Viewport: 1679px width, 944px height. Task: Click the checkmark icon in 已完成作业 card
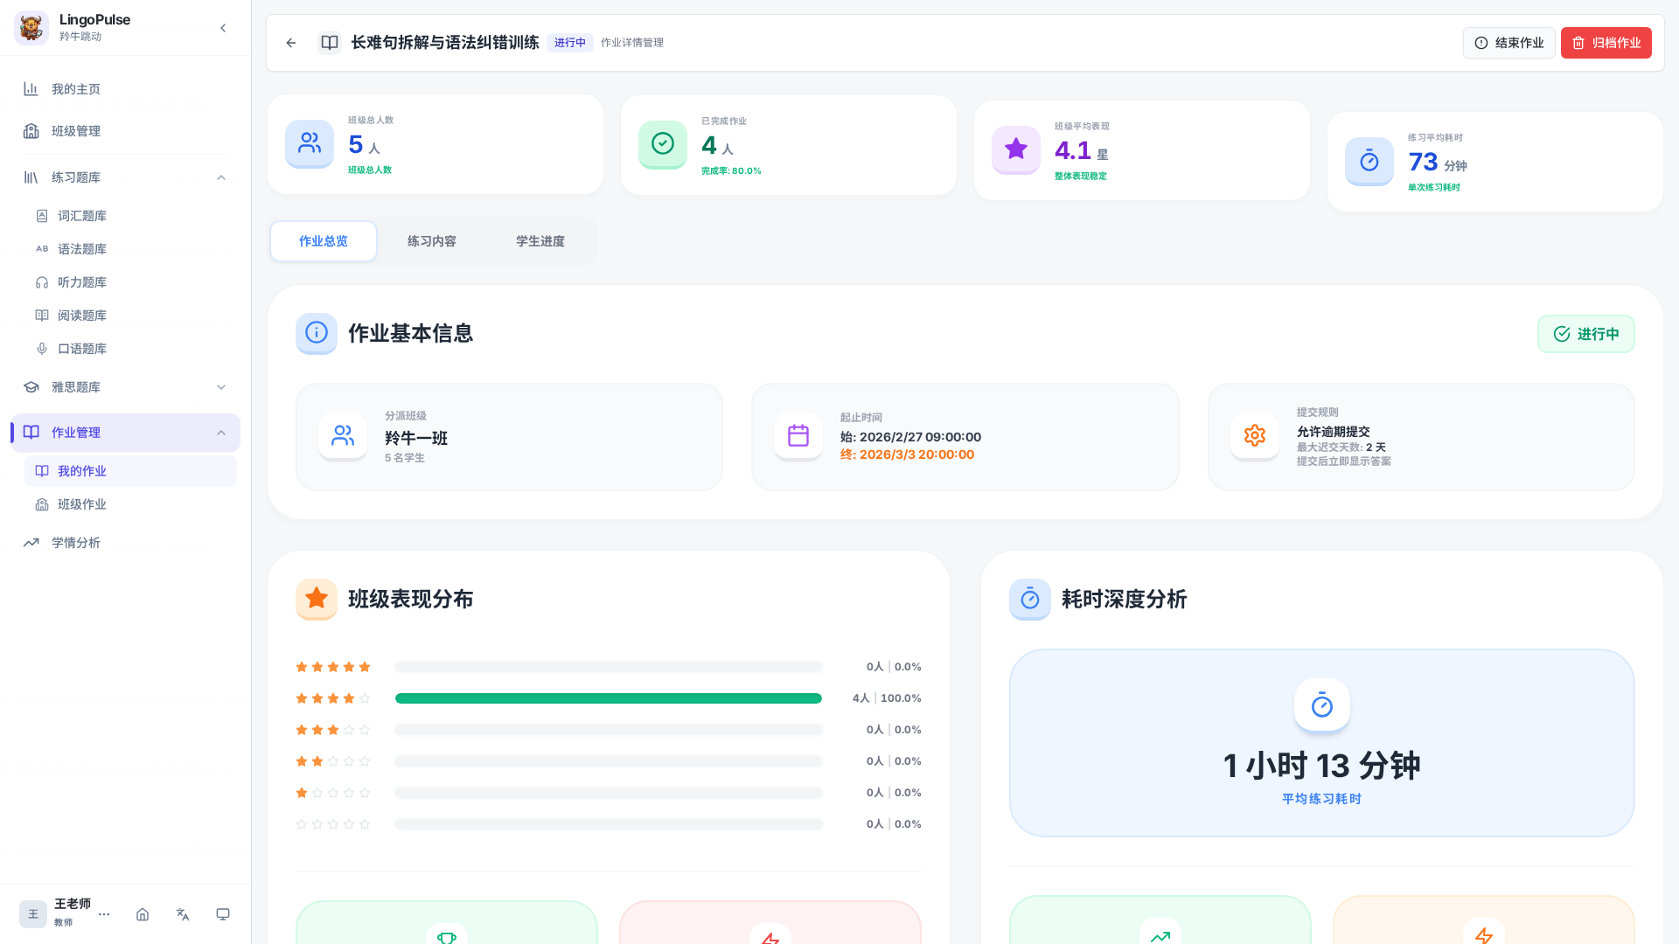click(663, 144)
